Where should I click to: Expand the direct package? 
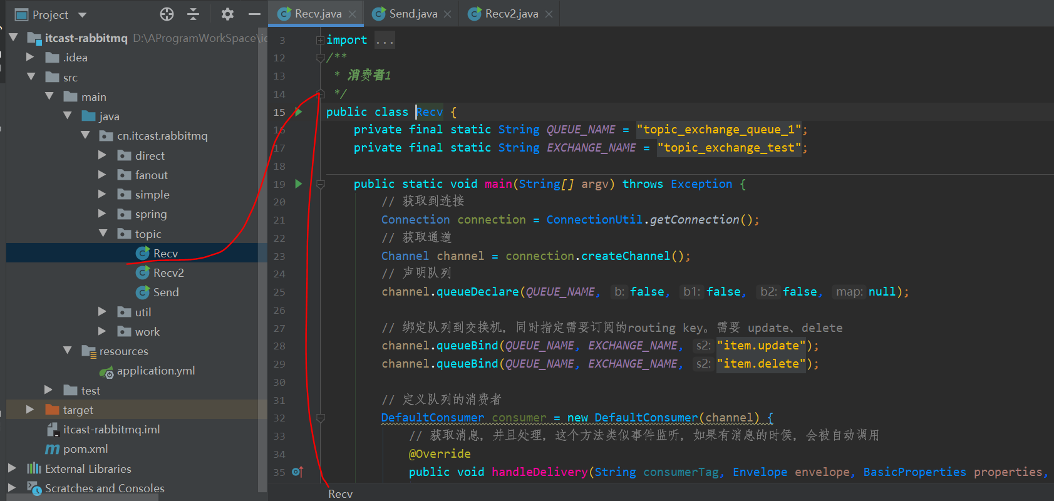pos(102,155)
